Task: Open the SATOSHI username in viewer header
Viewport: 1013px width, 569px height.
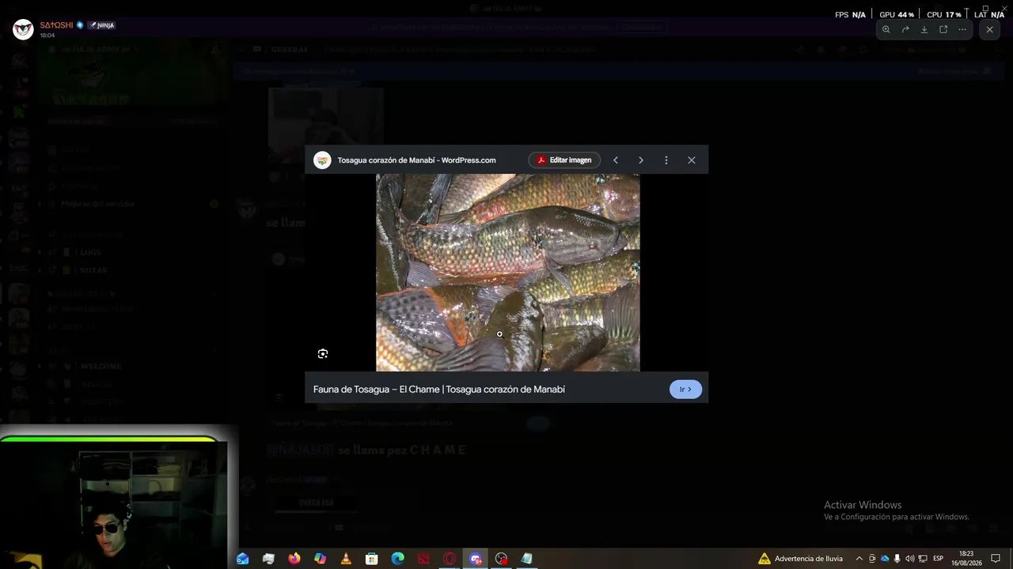Action: click(x=56, y=25)
